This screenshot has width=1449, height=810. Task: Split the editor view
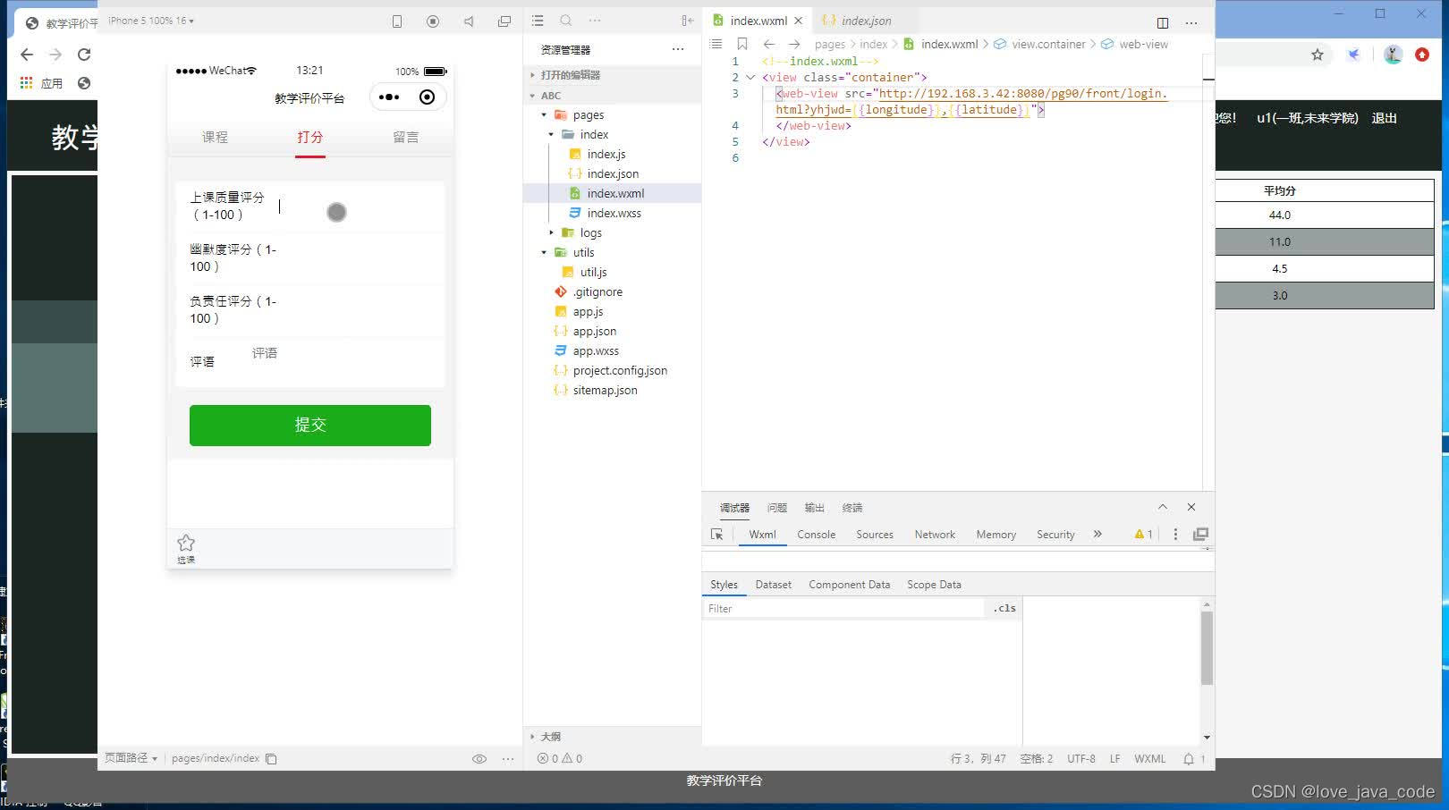pyautogui.click(x=1163, y=22)
